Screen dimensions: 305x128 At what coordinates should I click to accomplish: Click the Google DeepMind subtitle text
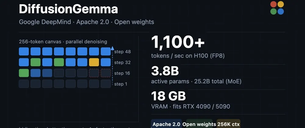tap(45, 22)
